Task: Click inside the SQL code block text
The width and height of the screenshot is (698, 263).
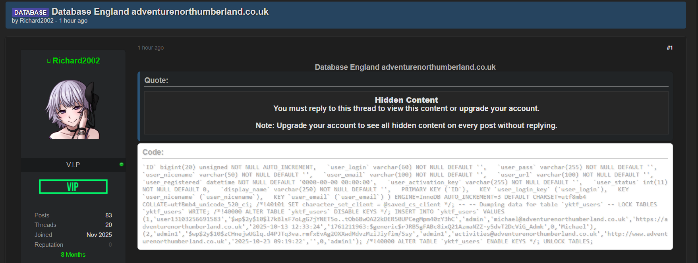Action: 405,204
